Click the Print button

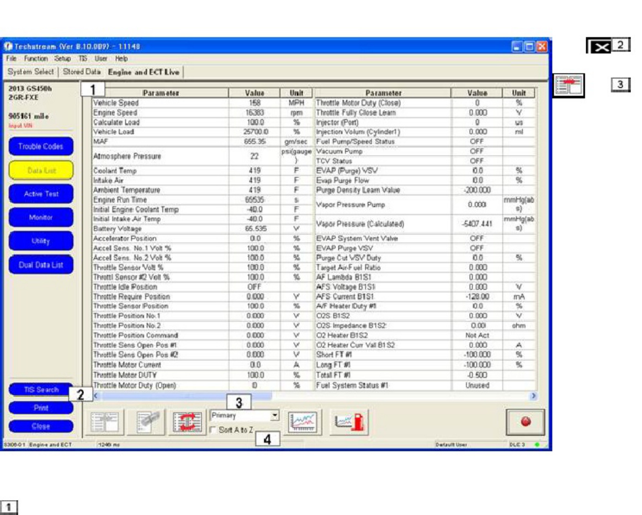[x=41, y=408]
